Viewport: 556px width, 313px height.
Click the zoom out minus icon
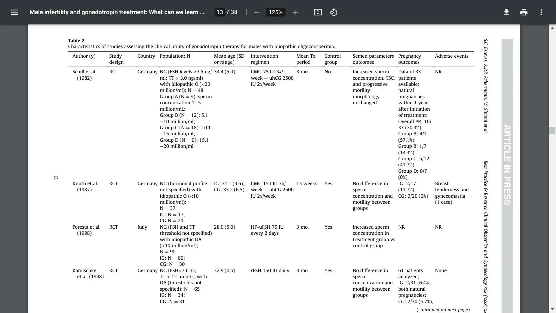pyautogui.click(x=256, y=12)
